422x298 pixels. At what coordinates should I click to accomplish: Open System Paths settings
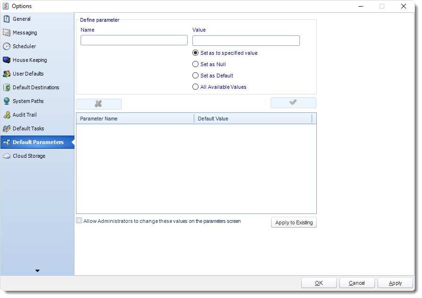(x=37, y=101)
